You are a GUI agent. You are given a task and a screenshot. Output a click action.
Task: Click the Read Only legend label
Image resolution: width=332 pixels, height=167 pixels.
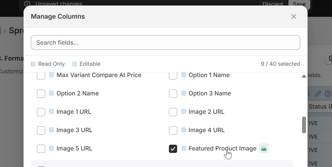(51, 64)
